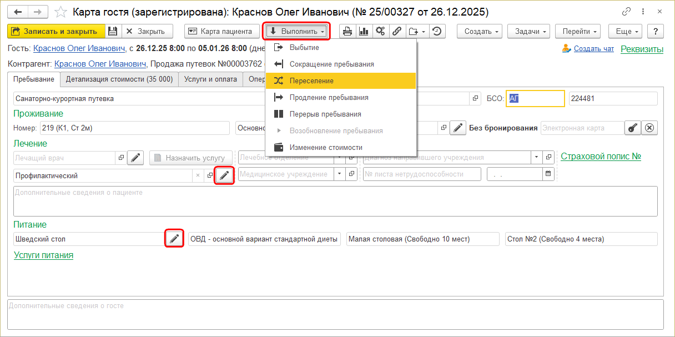Open the Диагноз направившего учреждения open button
The width and height of the screenshot is (675, 337).
coord(548,158)
